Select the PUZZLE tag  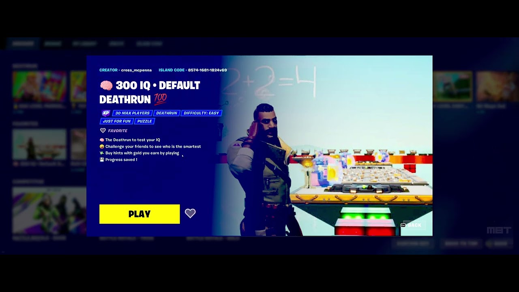click(x=144, y=121)
